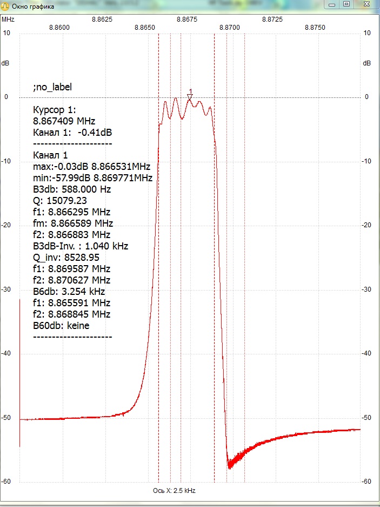The height and width of the screenshot is (507, 380).
Task: Select the Cursor 1 triangle marker
Action: click(x=190, y=97)
